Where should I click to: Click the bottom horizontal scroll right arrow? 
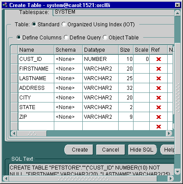point(171,178)
